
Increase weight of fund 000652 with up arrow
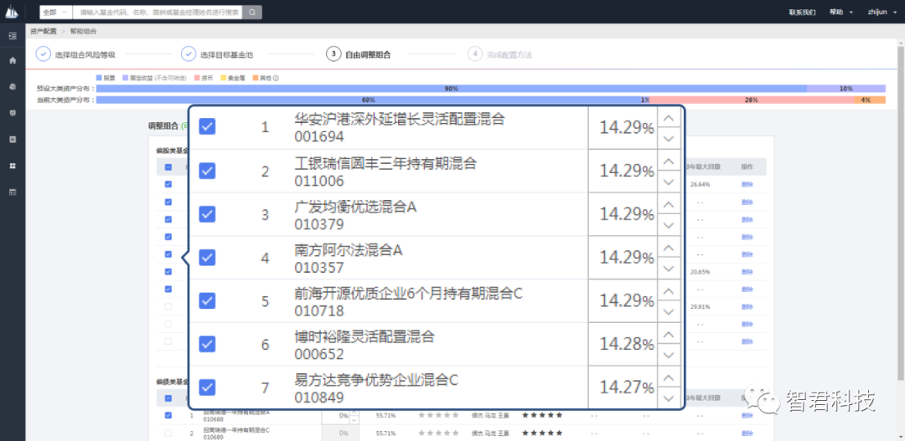coord(669,335)
